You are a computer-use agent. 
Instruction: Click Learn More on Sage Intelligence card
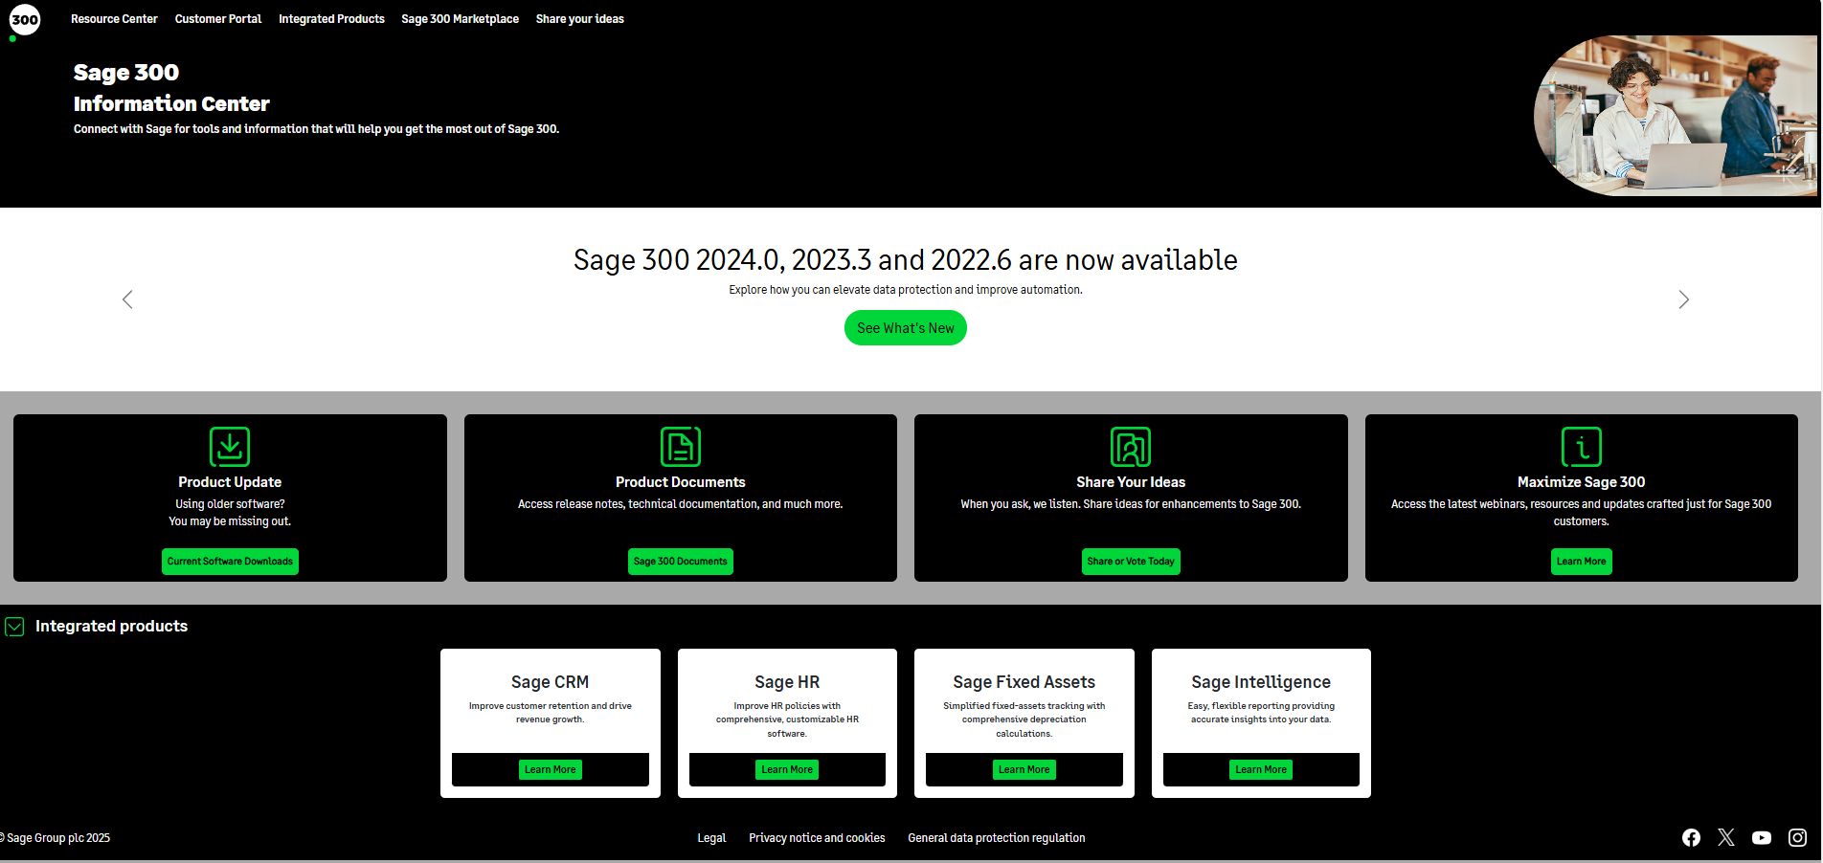(x=1261, y=769)
